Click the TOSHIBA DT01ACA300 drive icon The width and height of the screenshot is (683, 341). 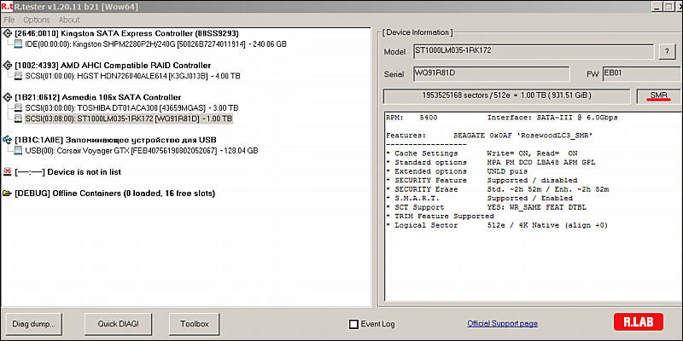pyautogui.click(x=18, y=107)
